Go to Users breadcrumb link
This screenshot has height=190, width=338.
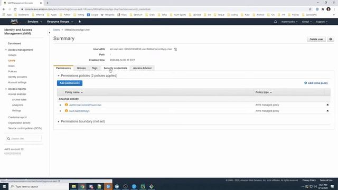[x=57, y=30]
